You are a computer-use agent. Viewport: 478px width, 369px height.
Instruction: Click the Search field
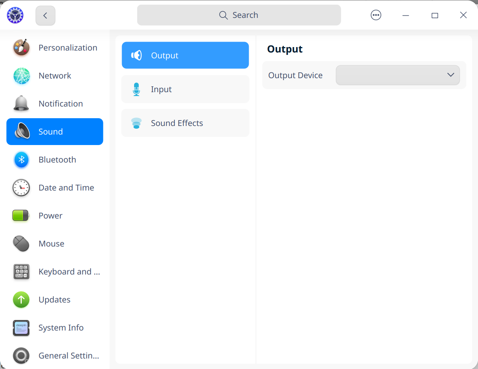pos(239,15)
